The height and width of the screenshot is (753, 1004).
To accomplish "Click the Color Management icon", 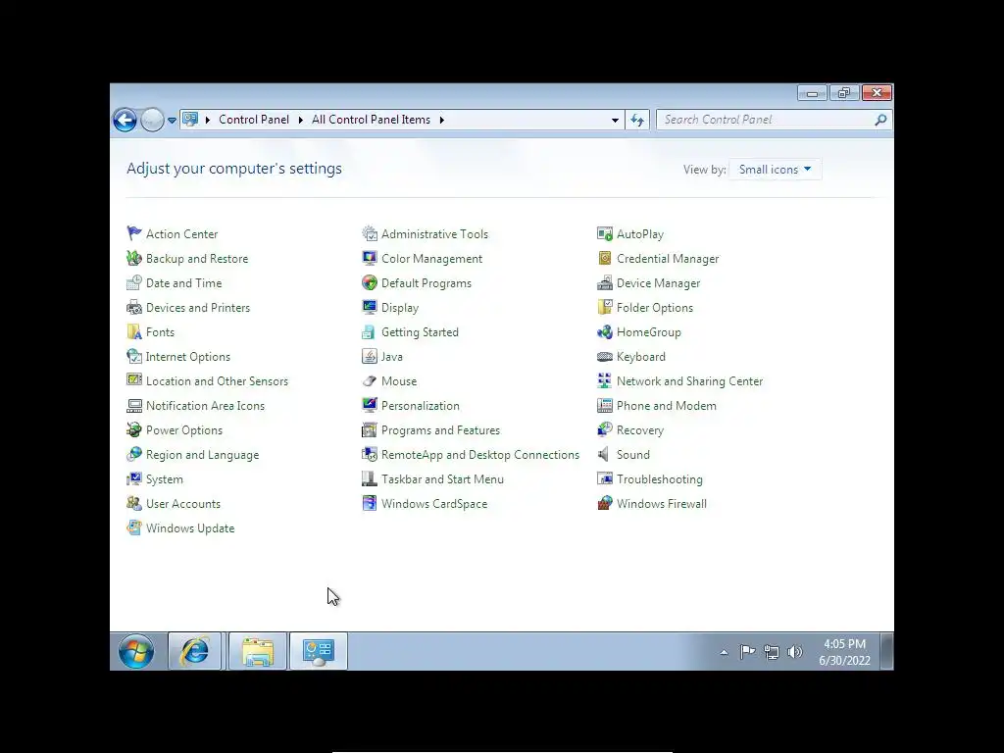I will [x=370, y=258].
